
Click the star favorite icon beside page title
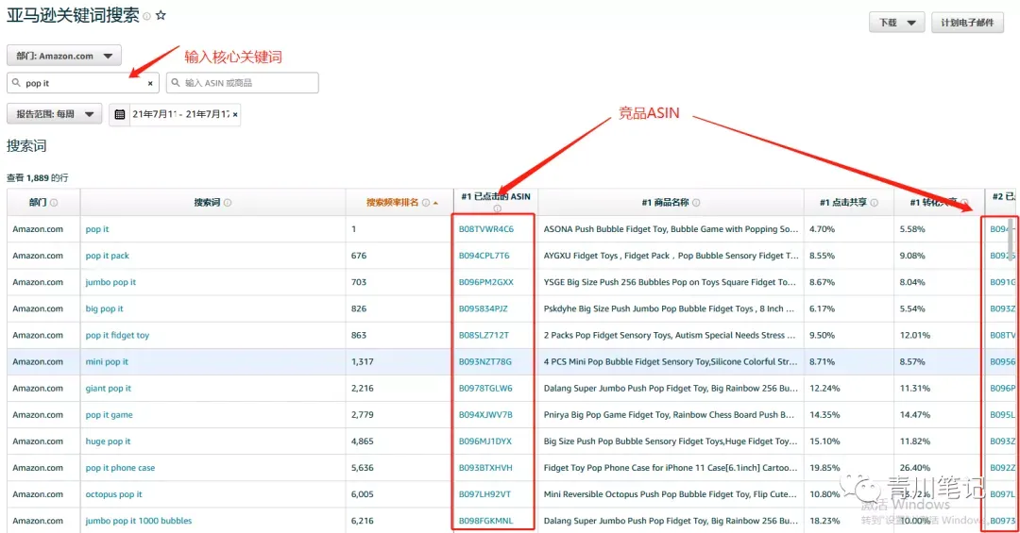[161, 15]
